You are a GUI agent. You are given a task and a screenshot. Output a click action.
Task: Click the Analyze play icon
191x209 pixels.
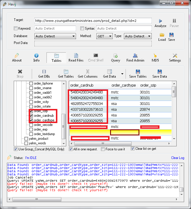(160, 21)
